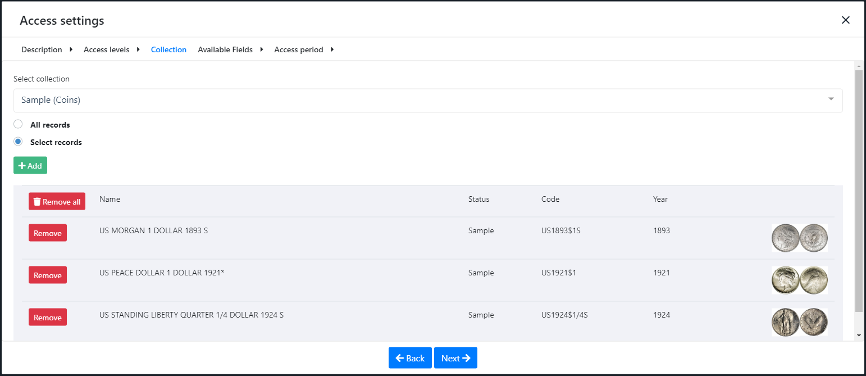Click the arrow next to Available Fields
Screen dimensions: 866x376
point(262,49)
